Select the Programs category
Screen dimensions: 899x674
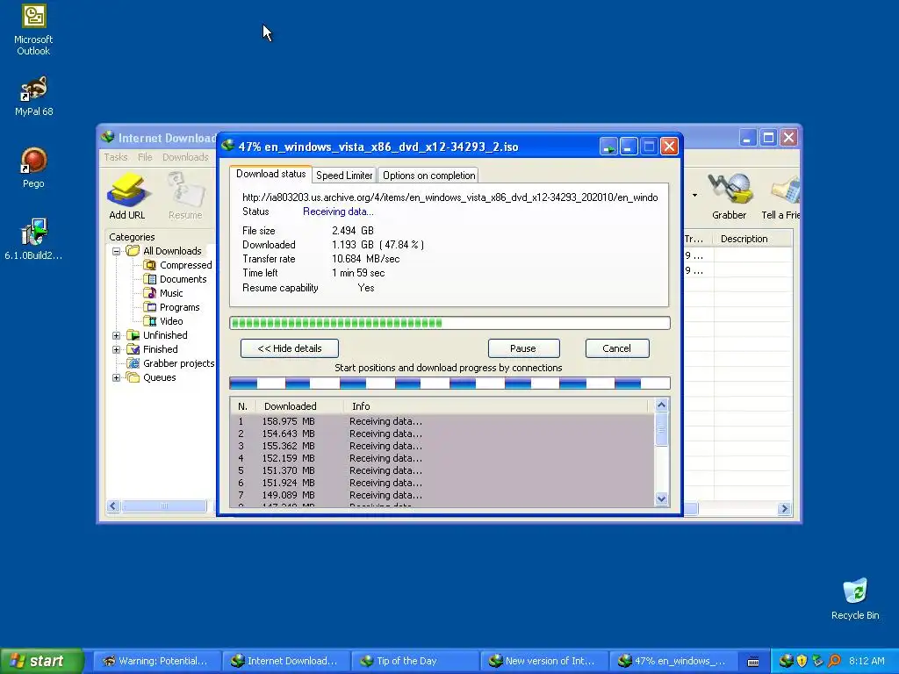pyautogui.click(x=172, y=307)
